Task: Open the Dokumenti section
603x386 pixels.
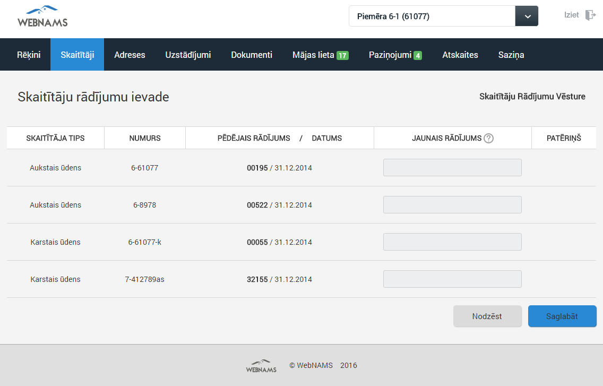Action: click(x=252, y=55)
